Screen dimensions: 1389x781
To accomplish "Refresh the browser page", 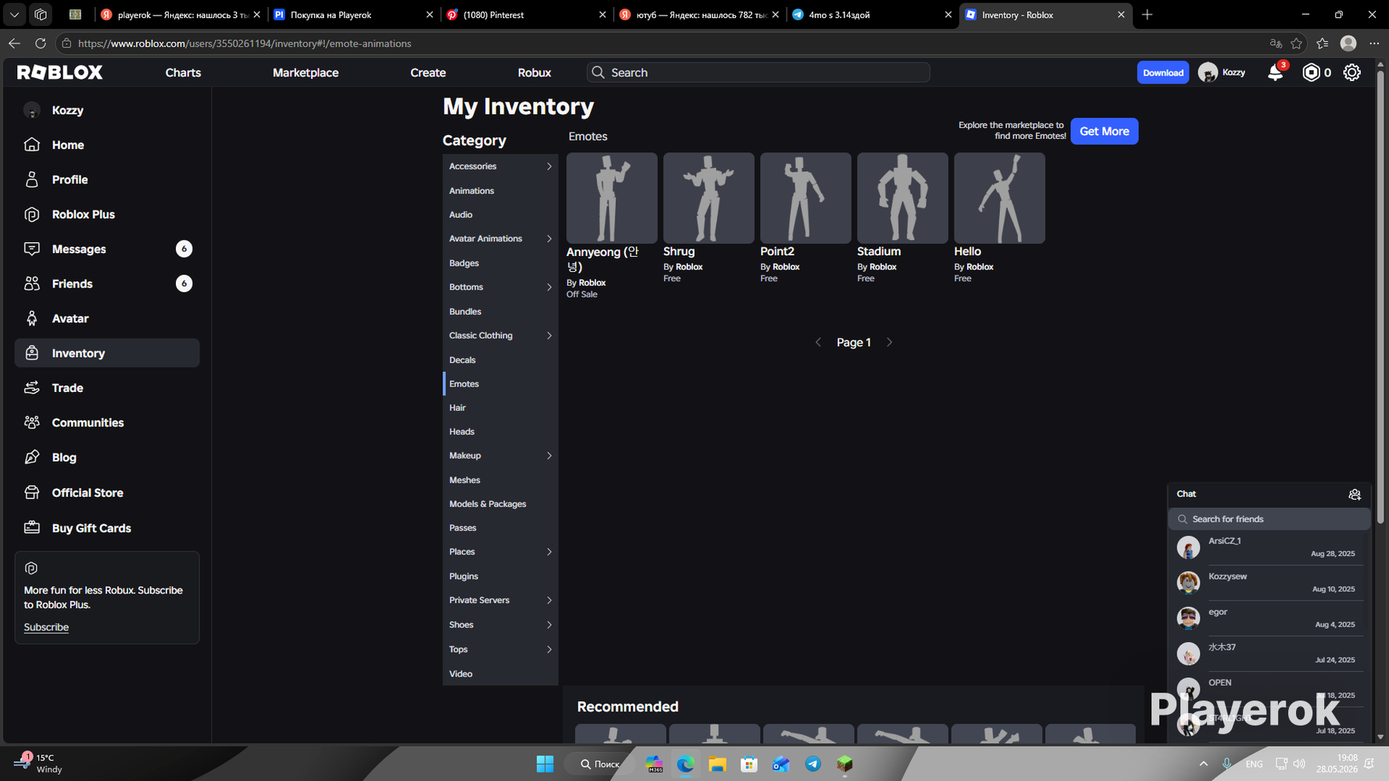I will 41,44.
